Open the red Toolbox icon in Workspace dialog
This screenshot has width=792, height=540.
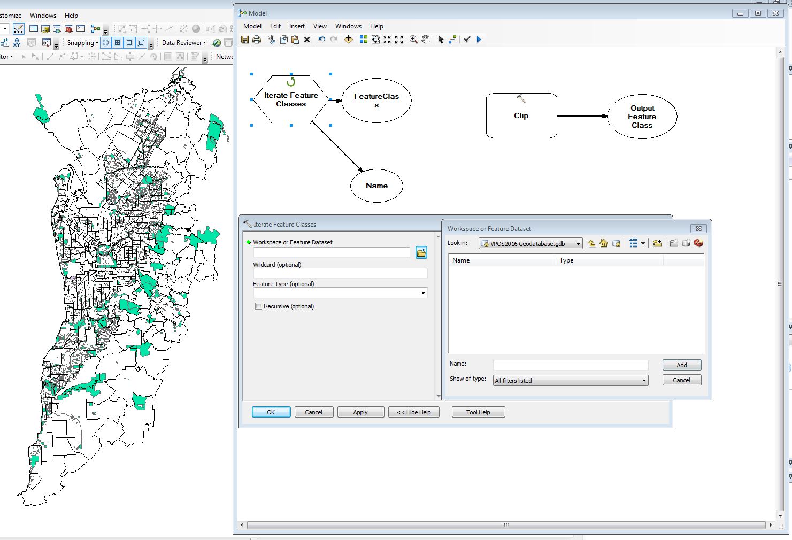click(x=698, y=243)
